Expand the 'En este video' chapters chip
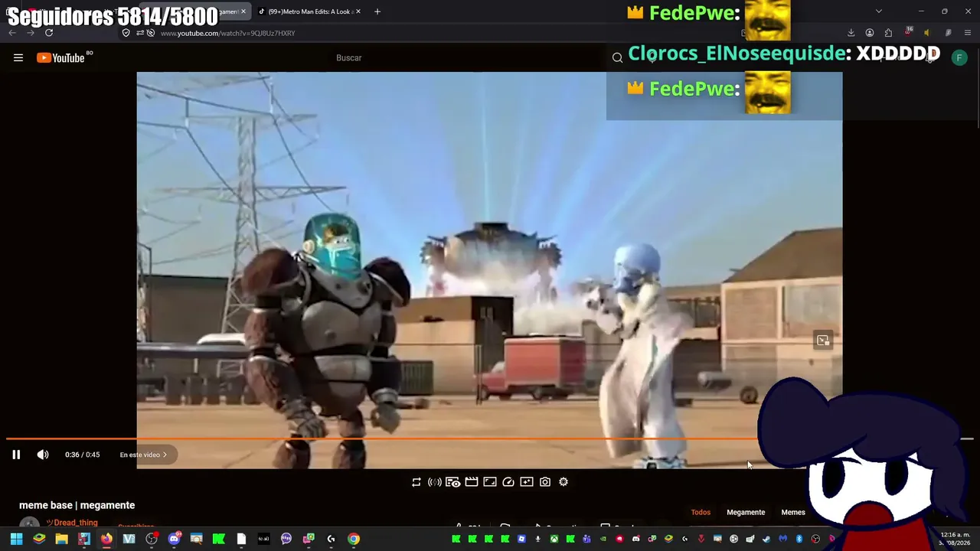980x551 pixels. click(143, 455)
